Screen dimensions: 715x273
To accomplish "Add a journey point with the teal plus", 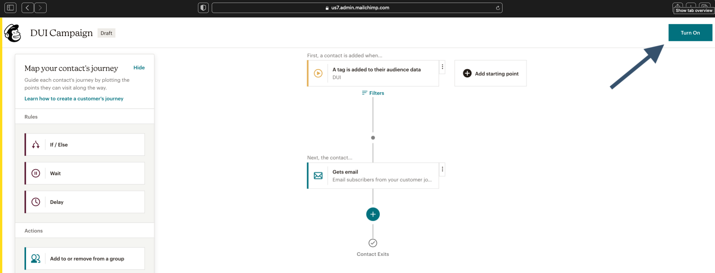I will (x=373, y=214).
